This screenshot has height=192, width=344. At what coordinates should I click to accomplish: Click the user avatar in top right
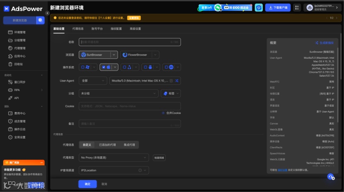point(310,8)
